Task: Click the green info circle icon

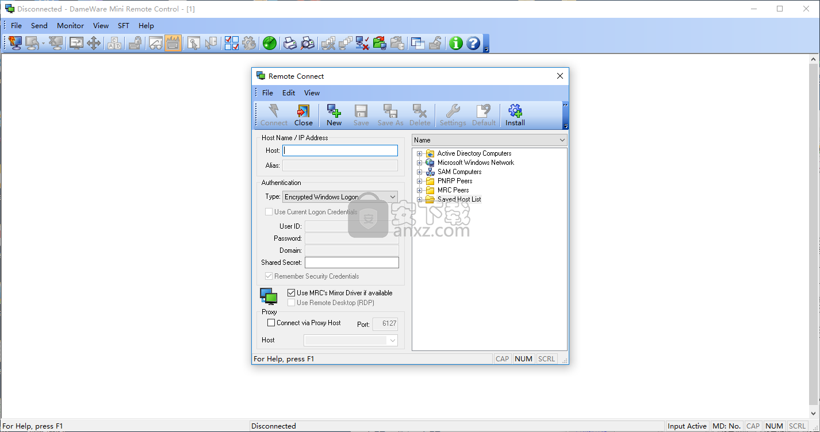Action: tap(456, 43)
